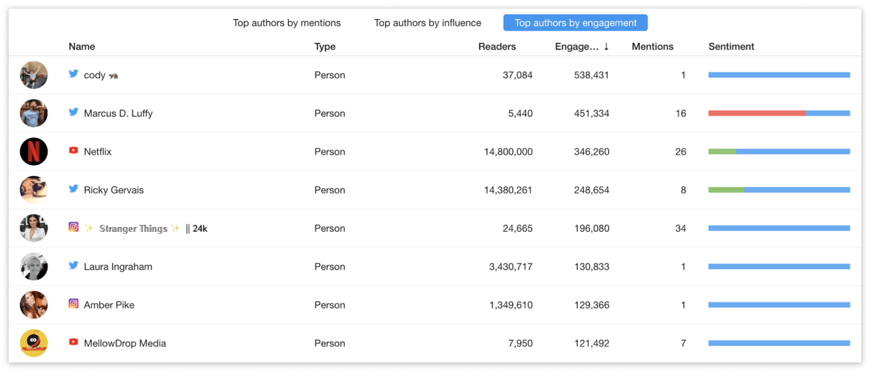870x373 pixels.
Task: Click the Twitter icon next to Ricky Gervais
Action: coord(73,190)
